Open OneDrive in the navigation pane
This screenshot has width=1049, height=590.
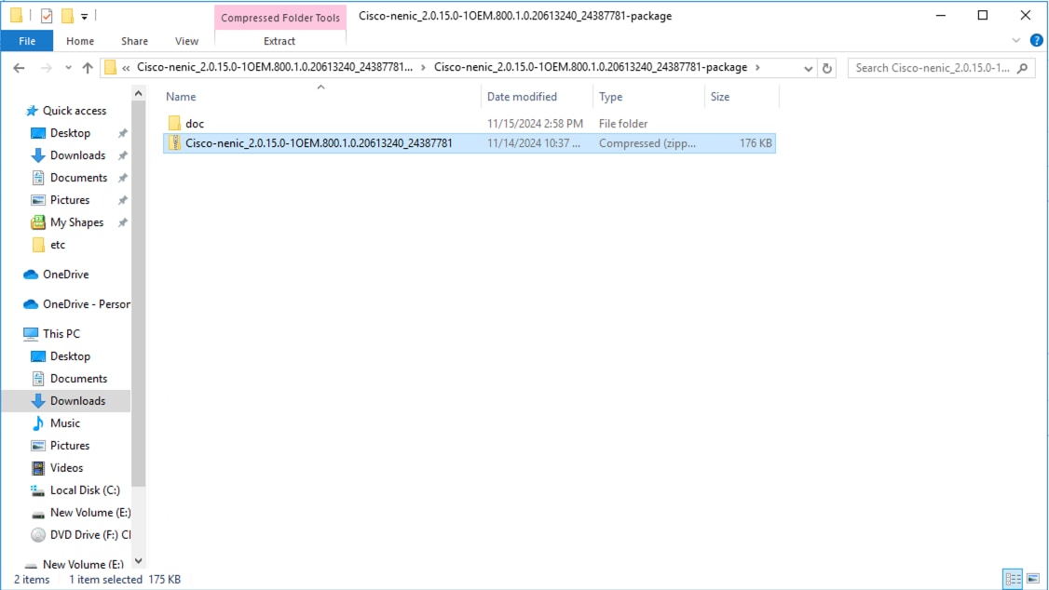(x=65, y=275)
